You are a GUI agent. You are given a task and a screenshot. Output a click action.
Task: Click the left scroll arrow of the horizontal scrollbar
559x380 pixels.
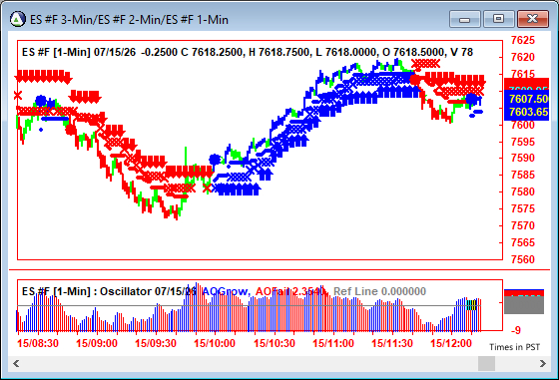[16, 363]
